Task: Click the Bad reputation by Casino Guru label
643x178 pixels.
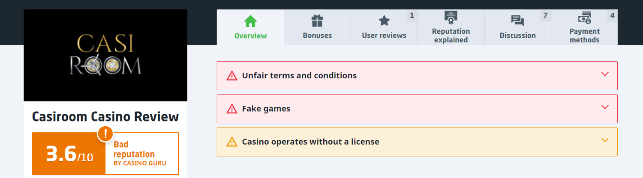Action: (x=140, y=154)
